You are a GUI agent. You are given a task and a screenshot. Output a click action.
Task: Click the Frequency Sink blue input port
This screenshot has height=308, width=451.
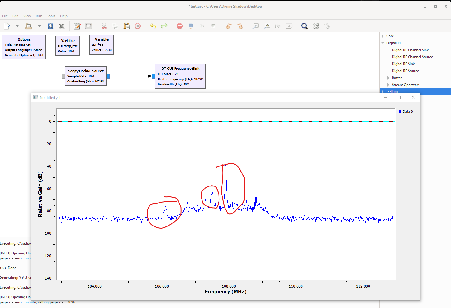pos(153,76)
